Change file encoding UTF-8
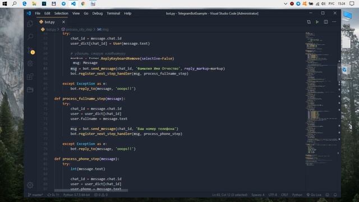The width and height of the screenshot is (359, 202). click(x=273, y=195)
